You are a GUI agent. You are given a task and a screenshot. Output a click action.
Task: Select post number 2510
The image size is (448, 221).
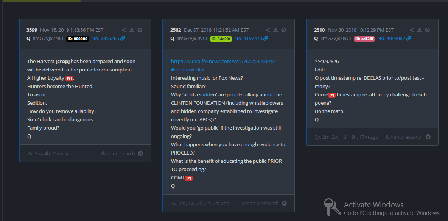click(319, 30)
